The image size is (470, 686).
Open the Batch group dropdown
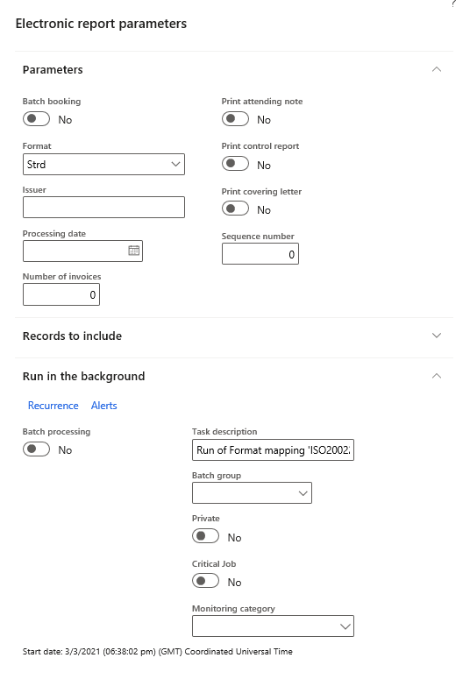pyautogui.click(x=252, y=493)
